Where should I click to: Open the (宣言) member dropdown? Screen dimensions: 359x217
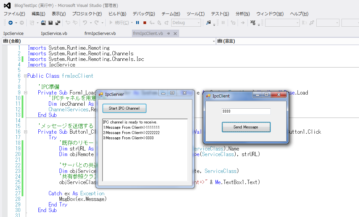click(x=288, y=41)
